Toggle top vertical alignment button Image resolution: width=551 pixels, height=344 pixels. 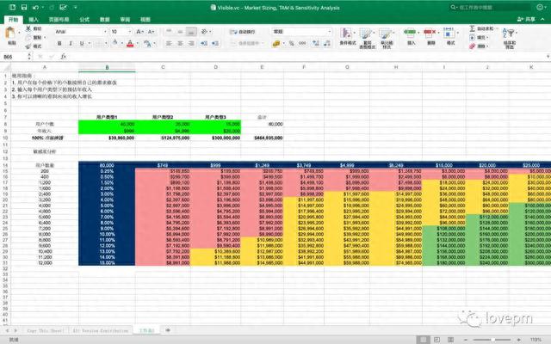pyautogui.click(x=169, y=32)
